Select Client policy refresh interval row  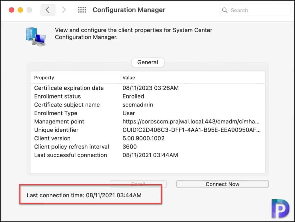tap(148, 147)
